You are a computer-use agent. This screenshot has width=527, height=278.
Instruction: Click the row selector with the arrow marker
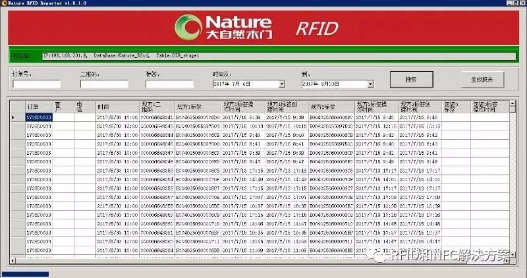(18, 117)
